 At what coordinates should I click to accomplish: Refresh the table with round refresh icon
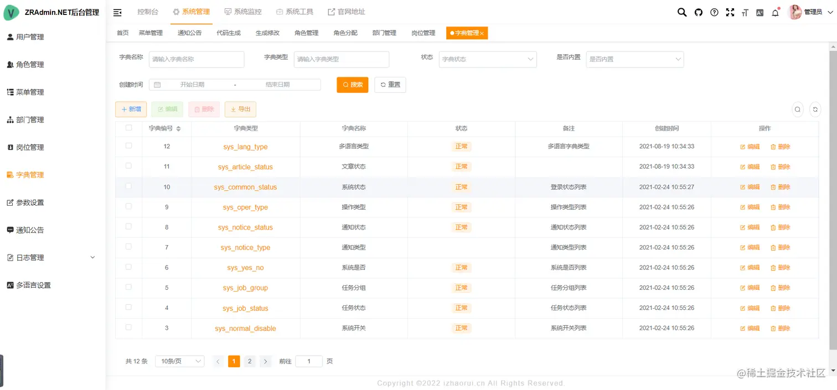tap(815, 110)
